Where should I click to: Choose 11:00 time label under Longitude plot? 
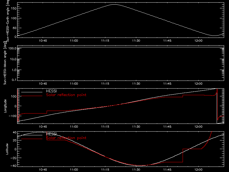74,127
